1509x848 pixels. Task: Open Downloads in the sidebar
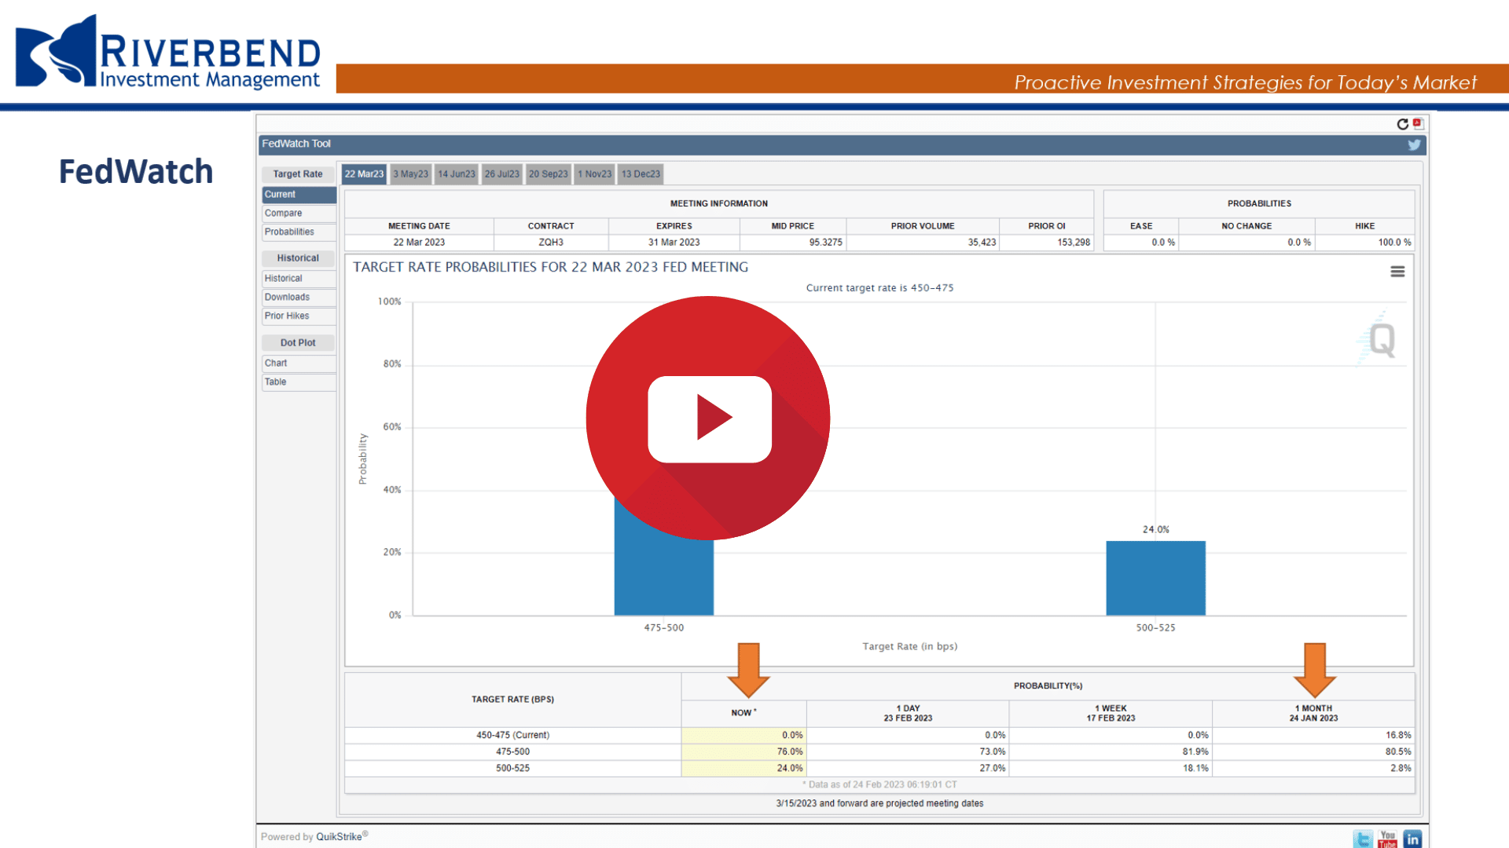tap(299, 298)
